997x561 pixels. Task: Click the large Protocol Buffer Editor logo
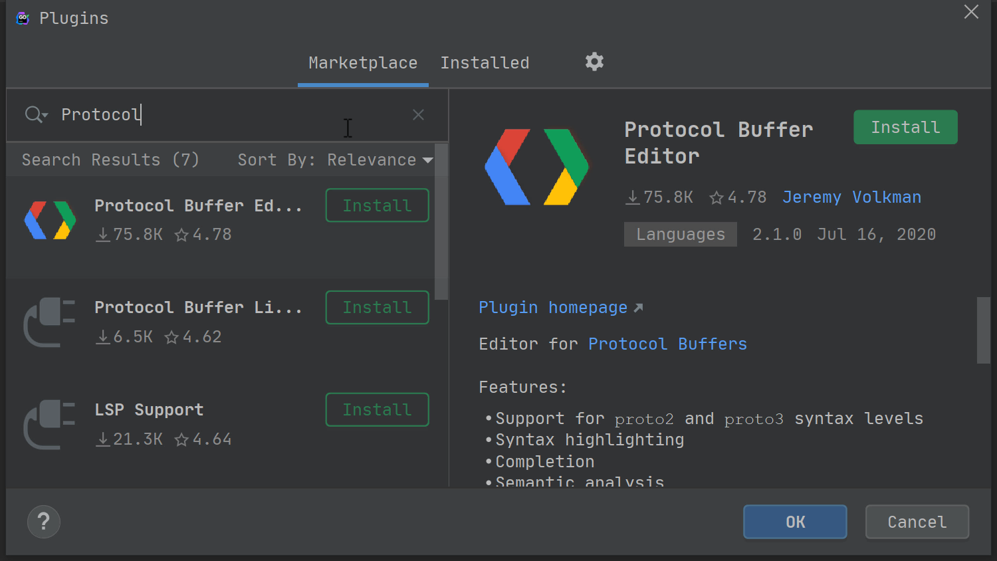536,167
